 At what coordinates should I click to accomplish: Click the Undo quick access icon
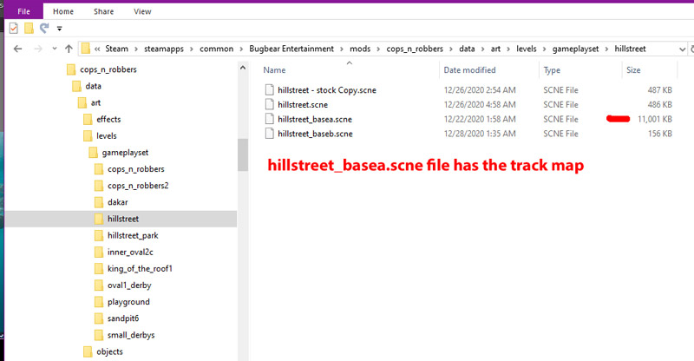coord(43,29)
